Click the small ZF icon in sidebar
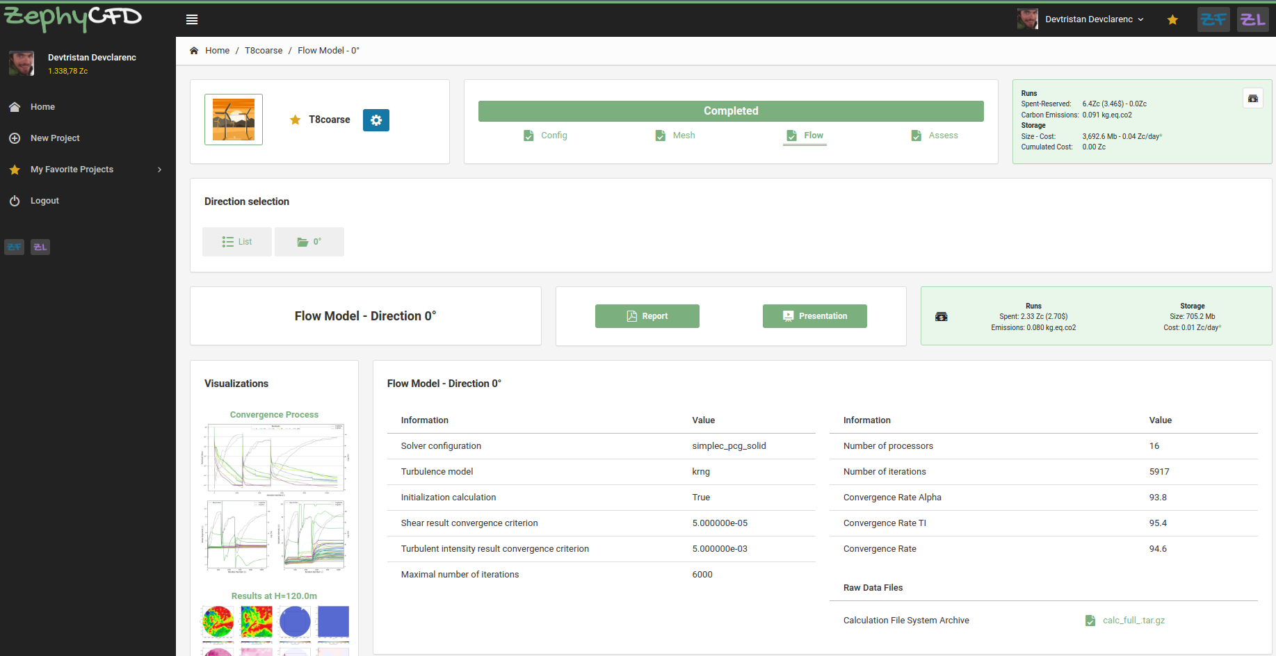 coord(15,247)
